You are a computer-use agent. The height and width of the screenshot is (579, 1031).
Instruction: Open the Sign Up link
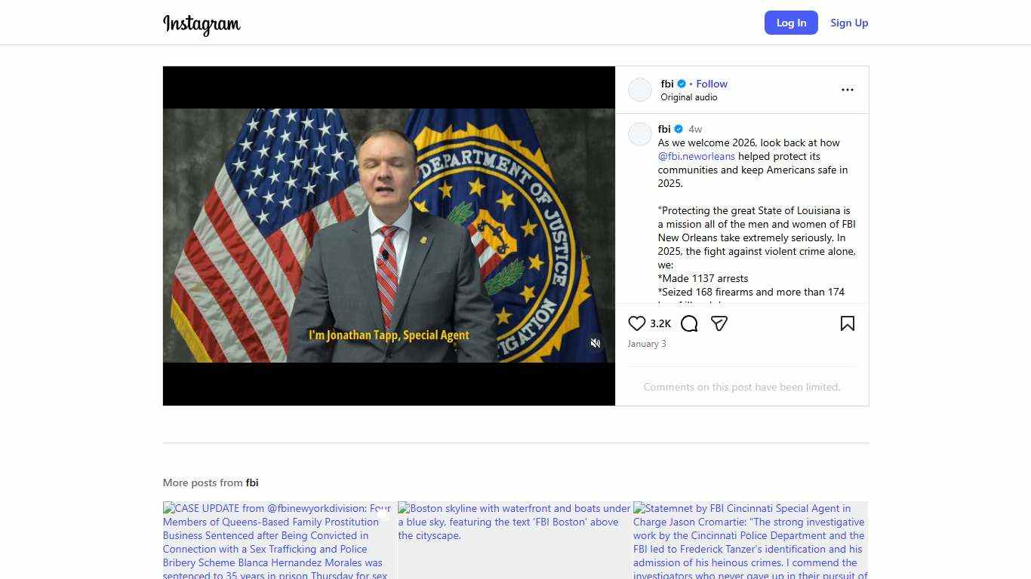pos(849,23)
